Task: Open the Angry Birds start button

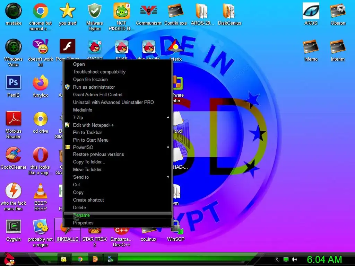Action: 9,259
